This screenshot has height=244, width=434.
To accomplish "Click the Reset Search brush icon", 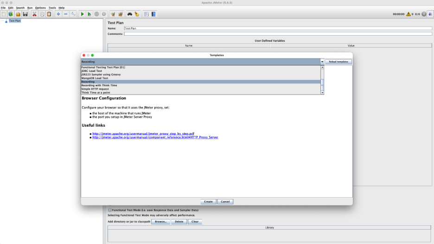I will [137, 14].
